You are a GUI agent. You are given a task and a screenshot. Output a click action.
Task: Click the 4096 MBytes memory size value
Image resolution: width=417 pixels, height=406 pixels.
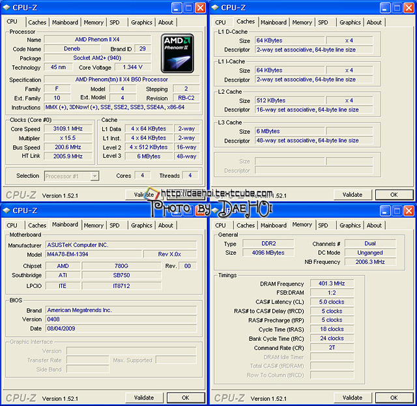pos(268,253)
